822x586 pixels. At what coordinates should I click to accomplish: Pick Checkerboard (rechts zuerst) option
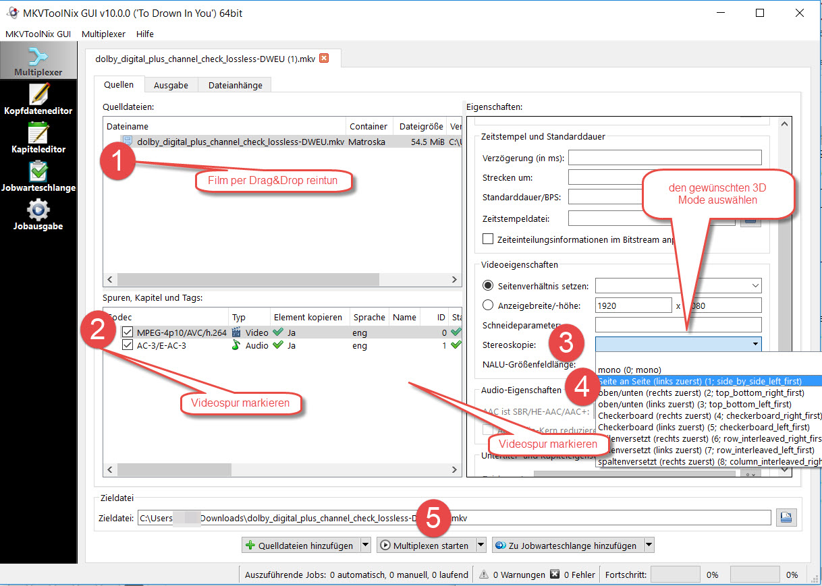tap(709, 415)
